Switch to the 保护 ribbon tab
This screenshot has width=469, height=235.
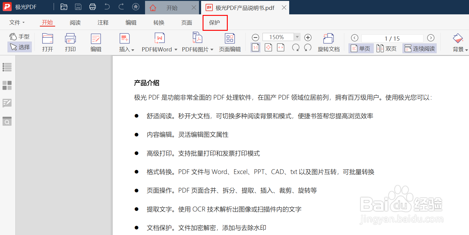pos(215,22)
